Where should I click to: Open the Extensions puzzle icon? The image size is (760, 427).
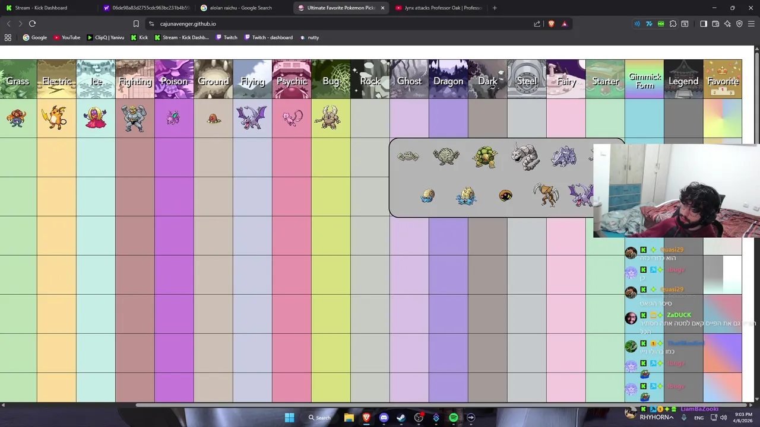673,24
